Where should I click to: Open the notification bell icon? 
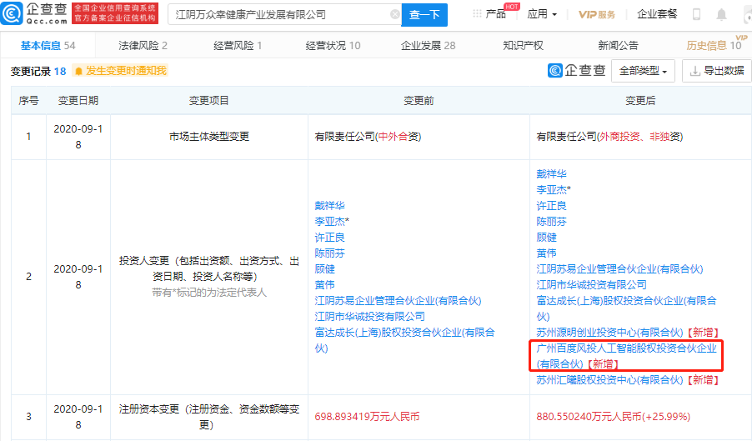click(721, 14)
